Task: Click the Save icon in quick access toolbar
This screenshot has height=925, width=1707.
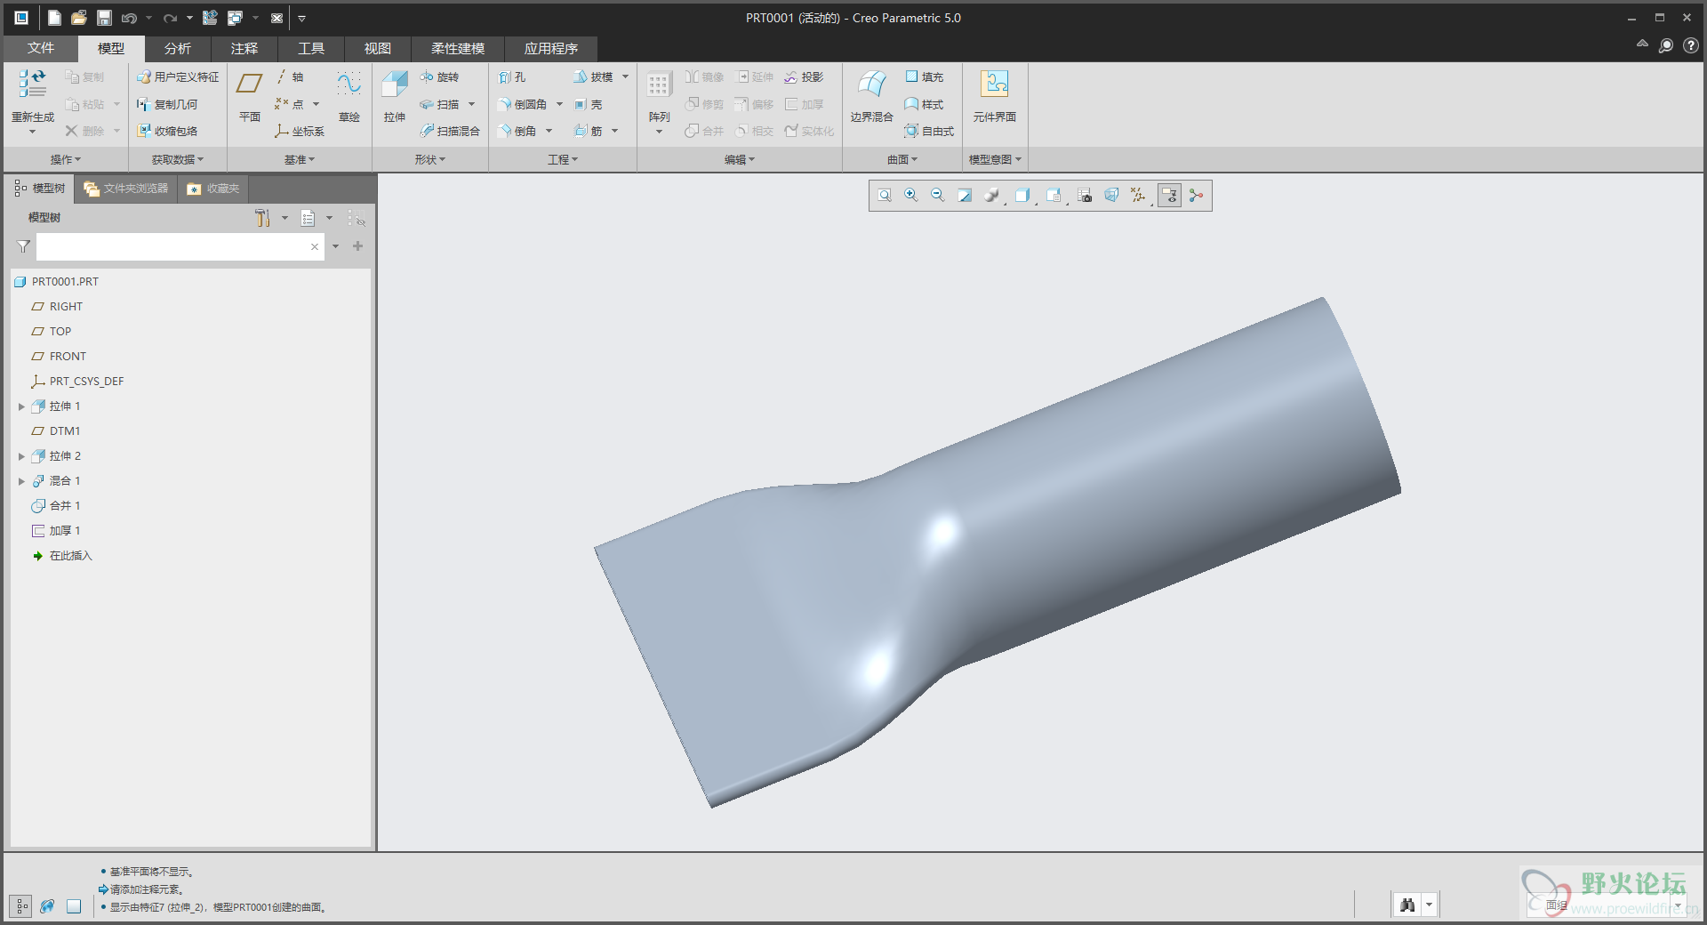Action: (104, 18)
